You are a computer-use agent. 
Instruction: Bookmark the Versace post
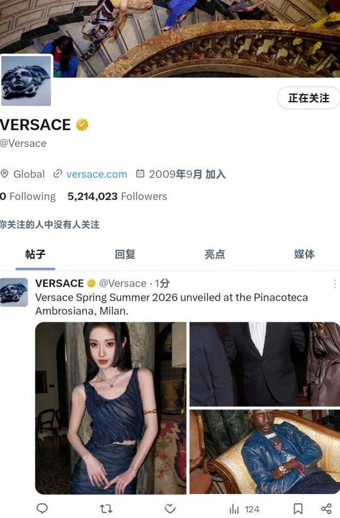pos(298,509)
